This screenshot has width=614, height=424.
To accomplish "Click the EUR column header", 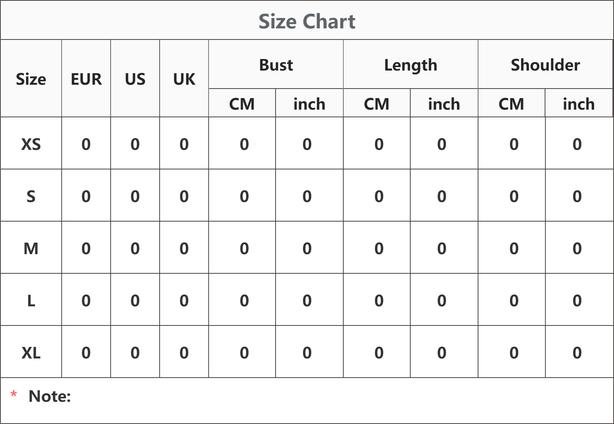I will [86, 79].
